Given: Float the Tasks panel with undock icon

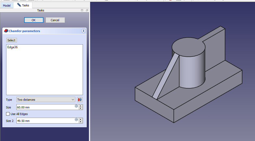Looking at the screenshot, I should (x=87, y=10).
